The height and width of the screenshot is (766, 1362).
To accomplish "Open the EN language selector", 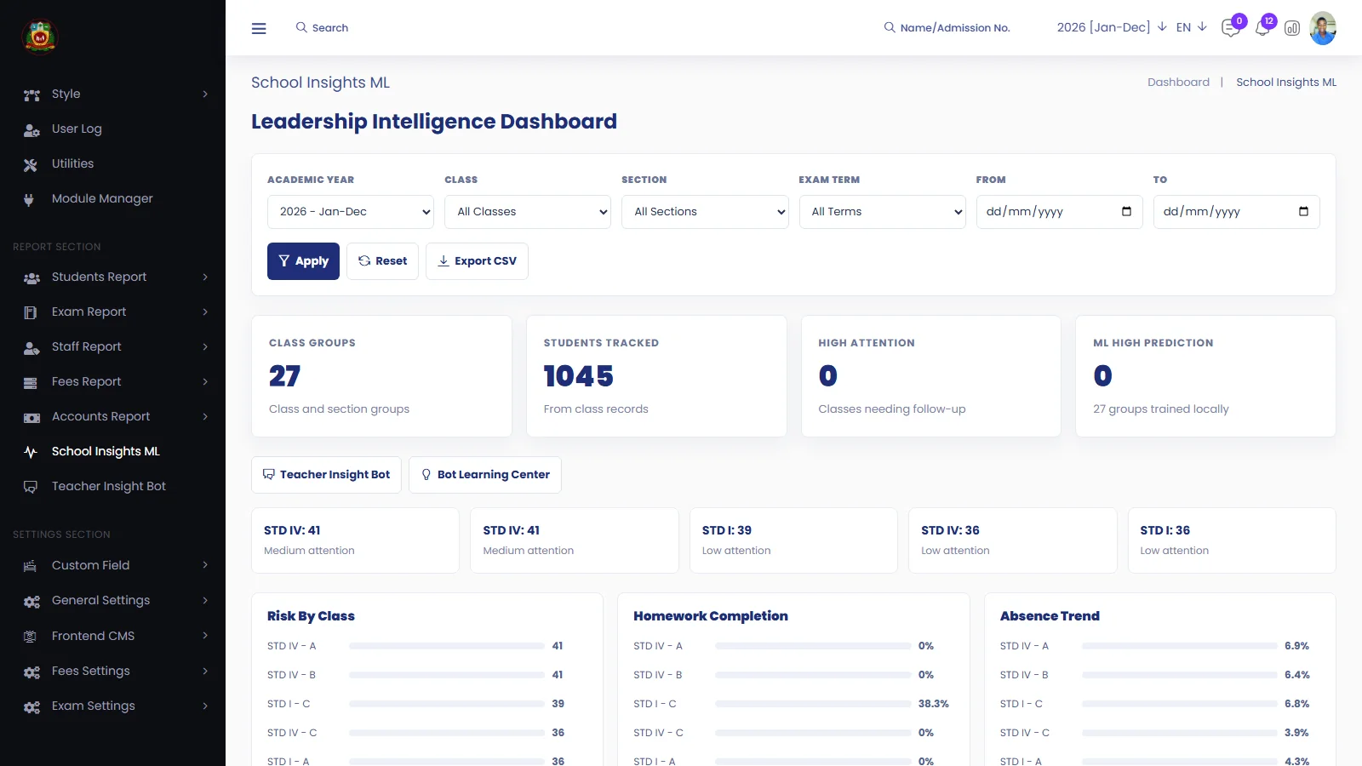I will (x=1192, y=27).
